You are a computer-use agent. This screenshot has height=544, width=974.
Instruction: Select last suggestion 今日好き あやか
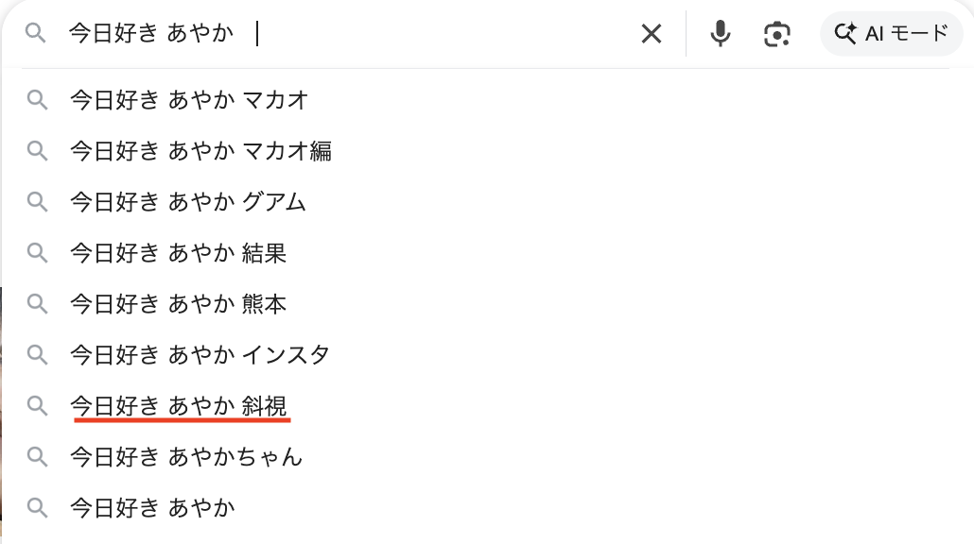[152, 508]
